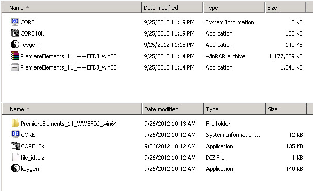Sort the lower list by the Type column header
Image resolution: width=313 pixels, height=191 pixels.
pyautogui.click(x=235, y=109)
